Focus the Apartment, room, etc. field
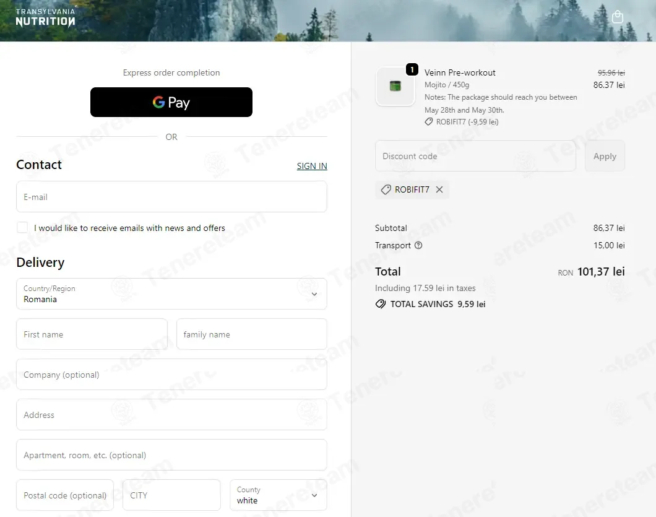The height and width of the screenshot is (517, 656). pyautogui.click(x=171, y=454)
